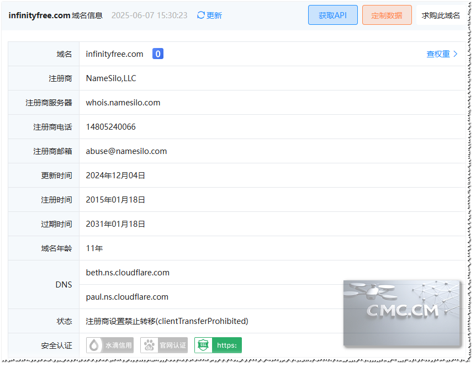Click the chevron arrow after 查权重
Image resolution: width=476 pixels, height=367 pixels.
[x=455, y=54]
